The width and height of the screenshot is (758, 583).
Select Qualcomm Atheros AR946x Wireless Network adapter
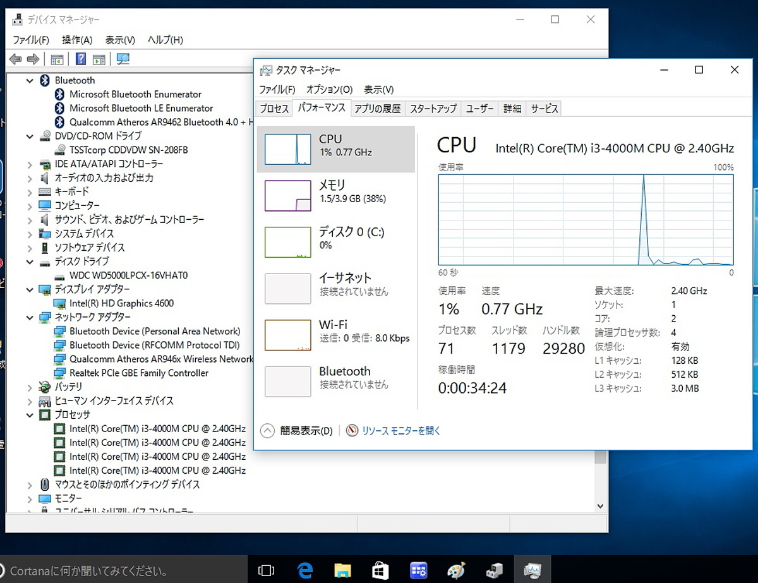tap(161, 359)
